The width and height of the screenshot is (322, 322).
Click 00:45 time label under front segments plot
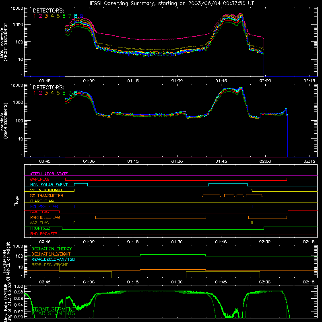click(x=45, y=81)
